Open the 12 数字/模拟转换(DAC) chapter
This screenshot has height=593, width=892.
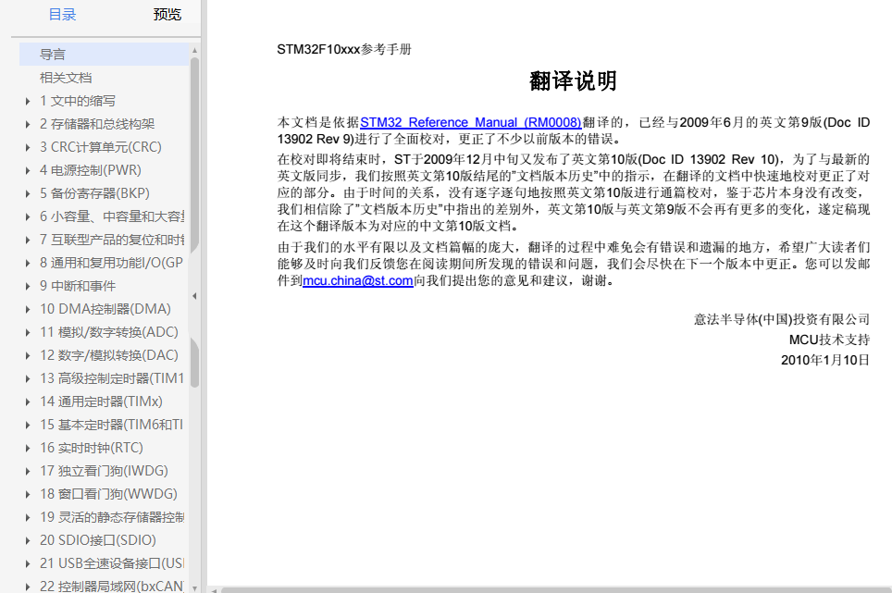[x=109, y=355]
